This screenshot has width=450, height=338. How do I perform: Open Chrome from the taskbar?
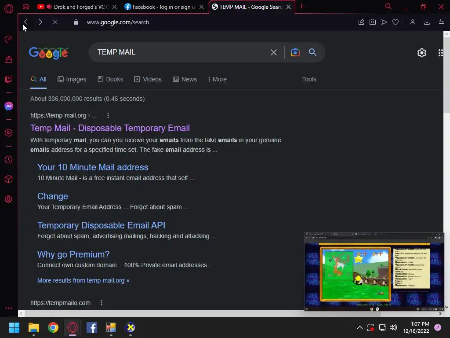pos(53,327)
